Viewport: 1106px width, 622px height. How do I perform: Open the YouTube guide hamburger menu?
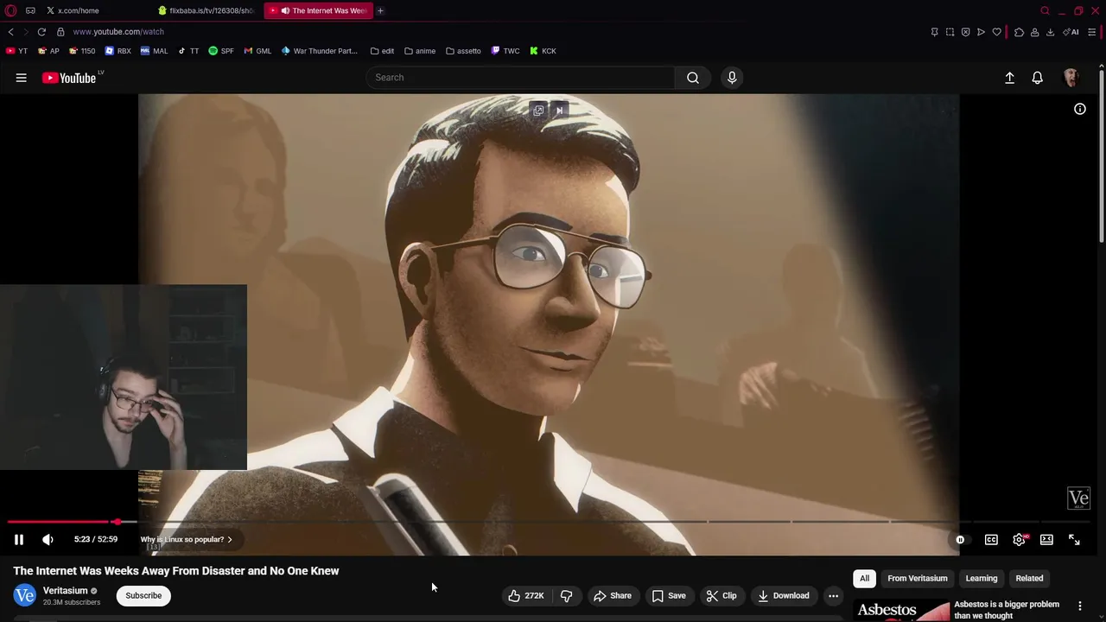(21, 78)
